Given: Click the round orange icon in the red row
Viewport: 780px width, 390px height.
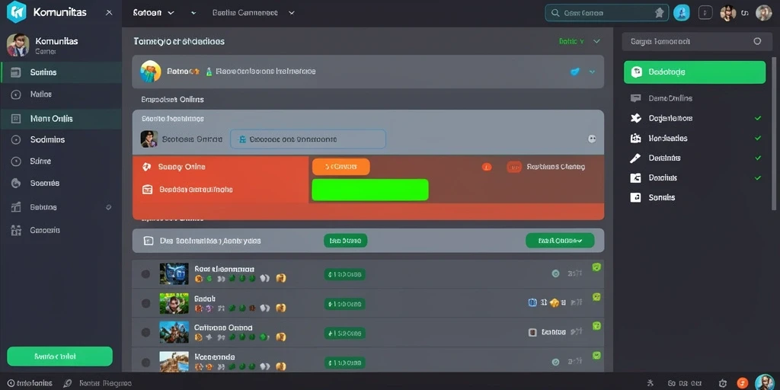Looking at the screenshot, I should point(487,167).
